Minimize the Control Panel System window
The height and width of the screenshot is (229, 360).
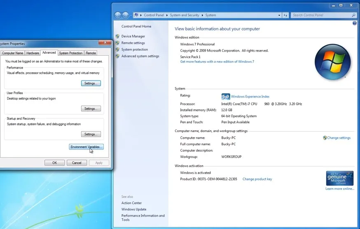[x=333, y=5]
